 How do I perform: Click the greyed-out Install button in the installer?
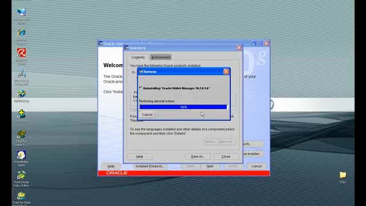(x=233, y=167)
